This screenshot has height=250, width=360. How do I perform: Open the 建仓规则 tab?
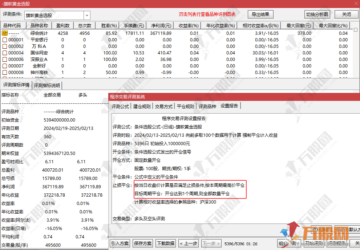point(142,106)
